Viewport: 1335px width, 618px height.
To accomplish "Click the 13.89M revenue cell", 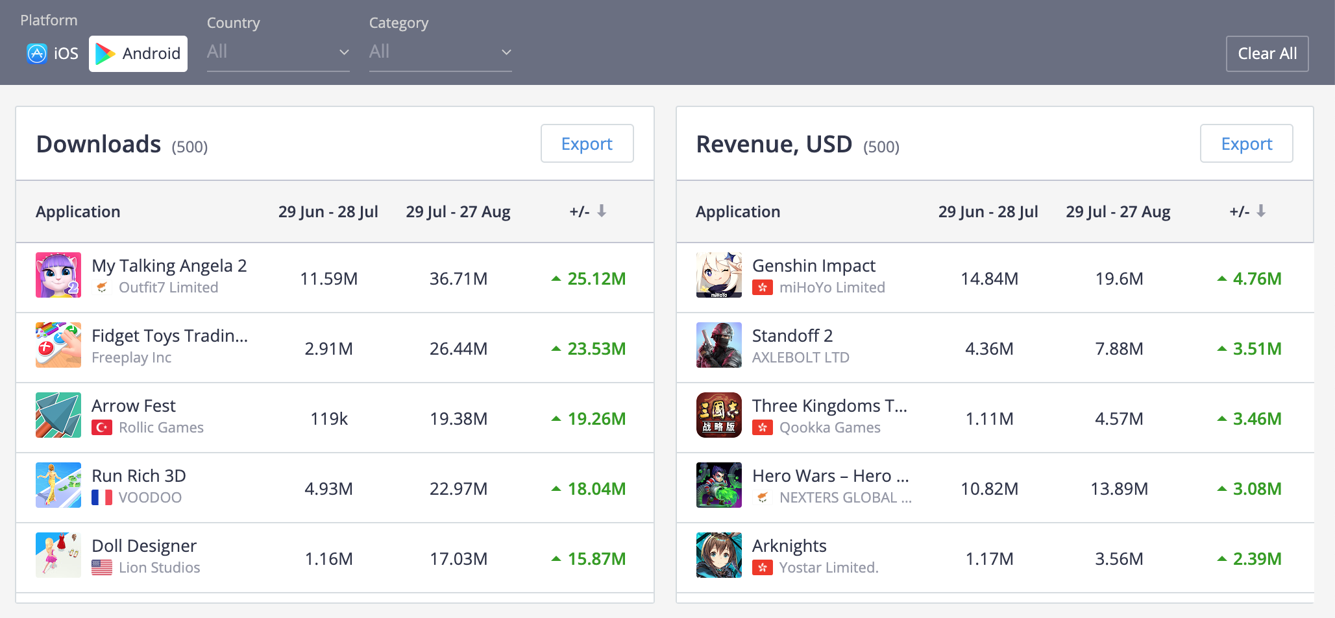I will [x=1119, y=489].
